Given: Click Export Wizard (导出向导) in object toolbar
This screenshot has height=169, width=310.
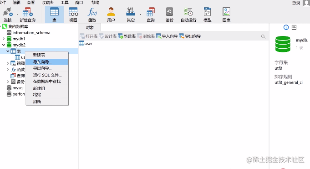Looking at the screenshot, I should 190,36.
